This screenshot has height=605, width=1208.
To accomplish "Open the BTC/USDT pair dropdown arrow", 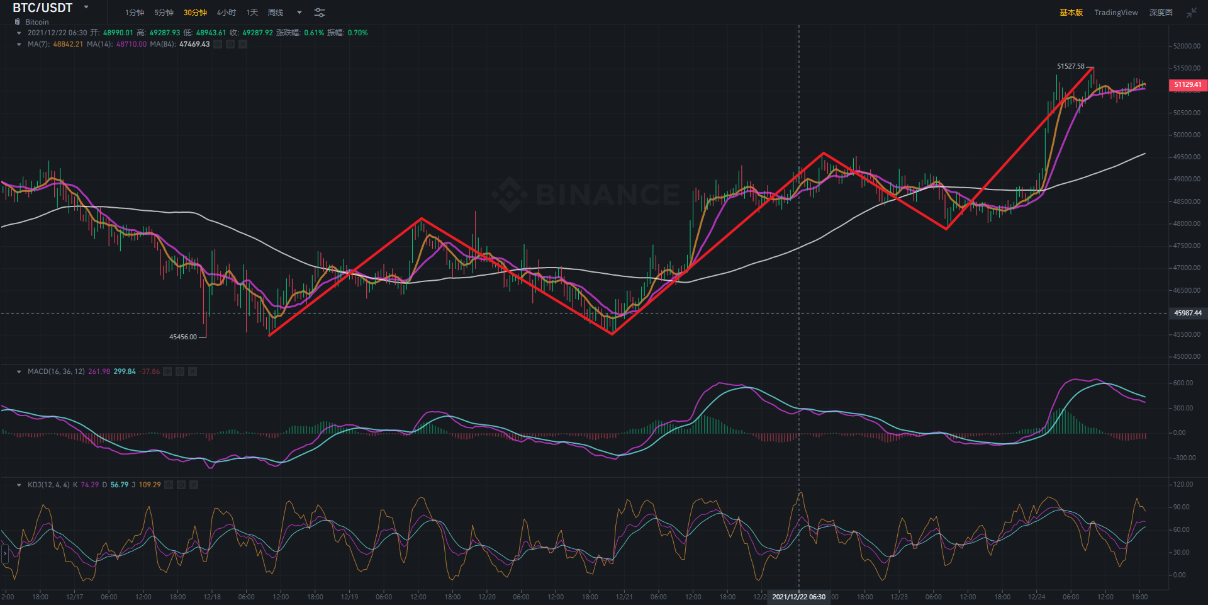I will click(86, 8).
